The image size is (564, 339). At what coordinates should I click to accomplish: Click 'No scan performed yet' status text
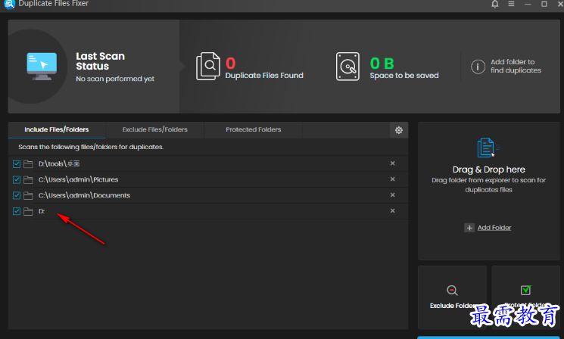115,79
